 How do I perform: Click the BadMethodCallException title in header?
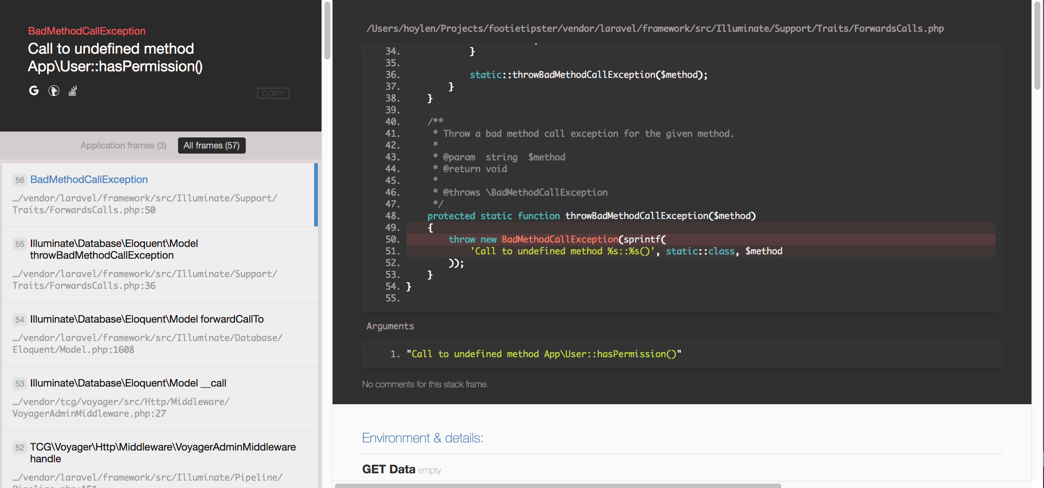click(86, 31)
